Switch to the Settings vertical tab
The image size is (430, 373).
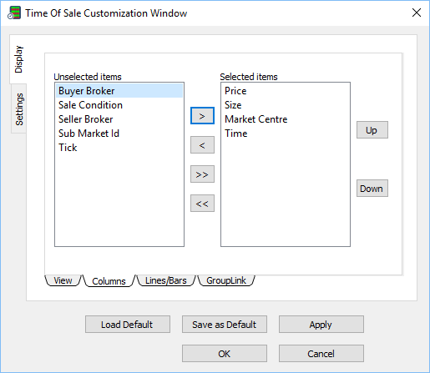[19, 108]
